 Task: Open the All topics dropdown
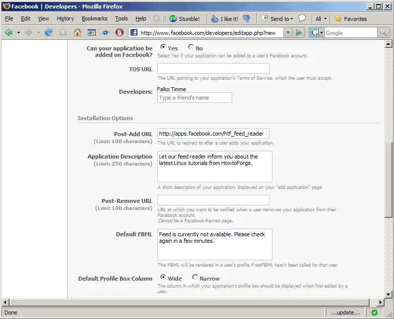321,19
